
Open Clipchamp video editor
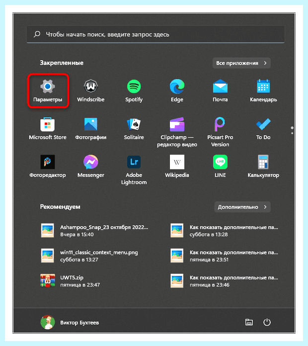(x=177, y=132)
